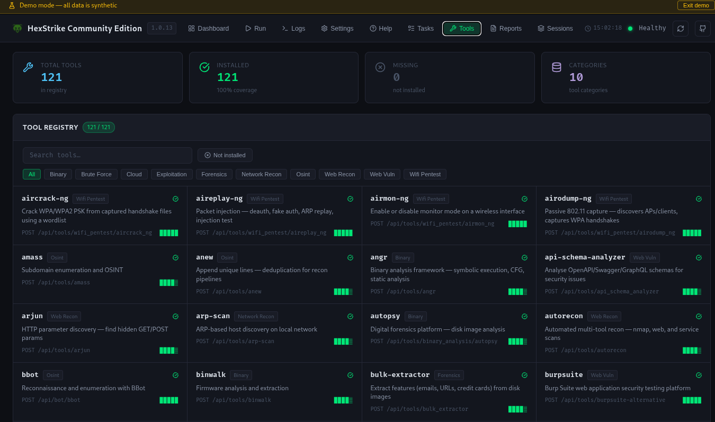Click the amass card signal bars

169,282
